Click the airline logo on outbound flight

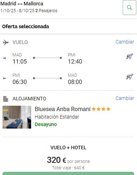[x=130, y=56]
